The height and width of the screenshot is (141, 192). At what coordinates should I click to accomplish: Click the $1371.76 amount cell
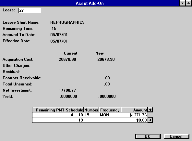[x=134, y=115]
